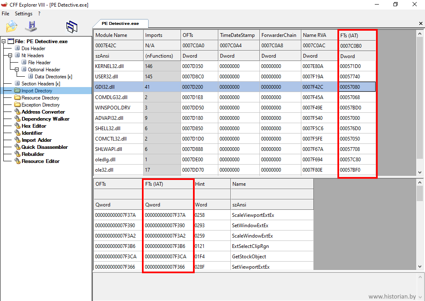Image resolution: width=425 pixels, height=301 pixels.
Task: Open the Import Adder tool
Action: coord(37,140)
